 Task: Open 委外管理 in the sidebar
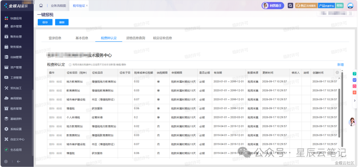tap(13, 26)
